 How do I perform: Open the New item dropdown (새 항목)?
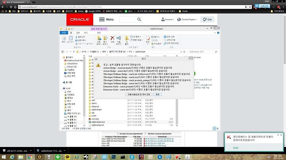click(135, 37)
